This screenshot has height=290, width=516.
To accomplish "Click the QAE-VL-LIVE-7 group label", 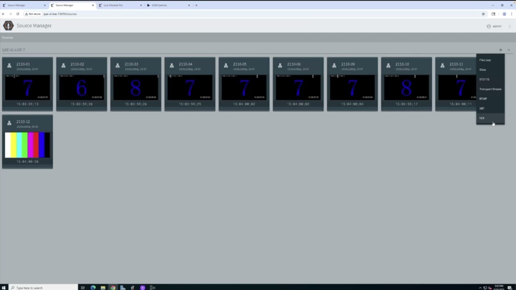I will pos(13,50).
